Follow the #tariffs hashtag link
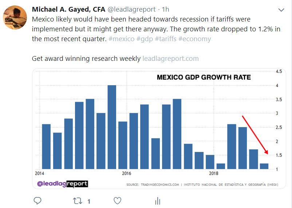The height and width of the screenshot is (208, 292). coord(166,39)
